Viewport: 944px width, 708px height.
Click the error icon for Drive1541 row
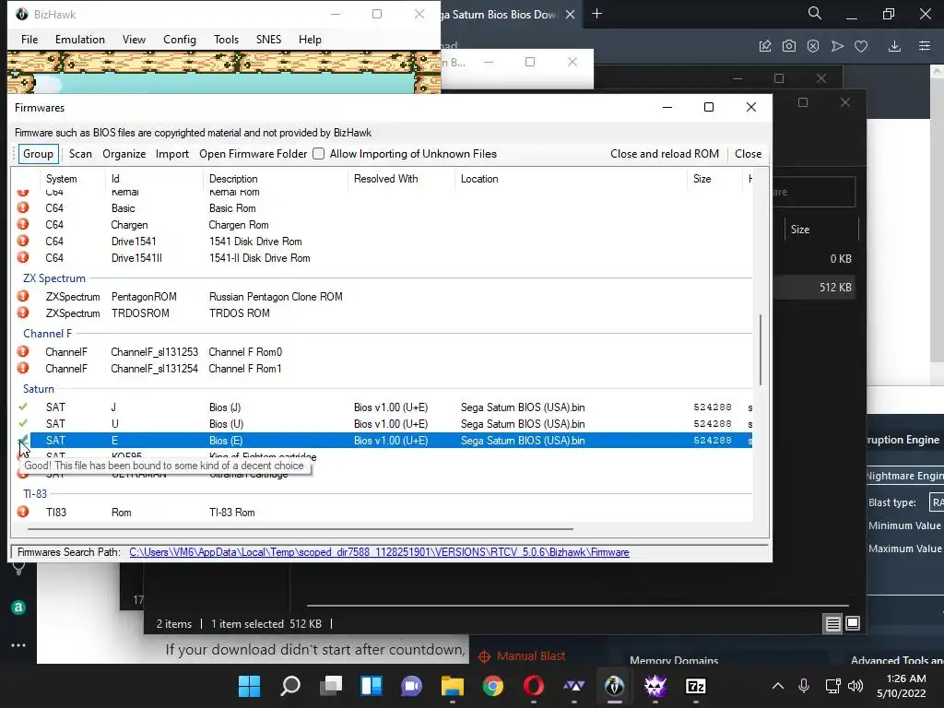click(x=23, y=241)
